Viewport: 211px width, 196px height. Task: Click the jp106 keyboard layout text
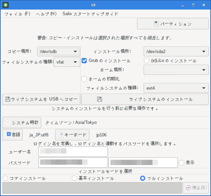101,135
